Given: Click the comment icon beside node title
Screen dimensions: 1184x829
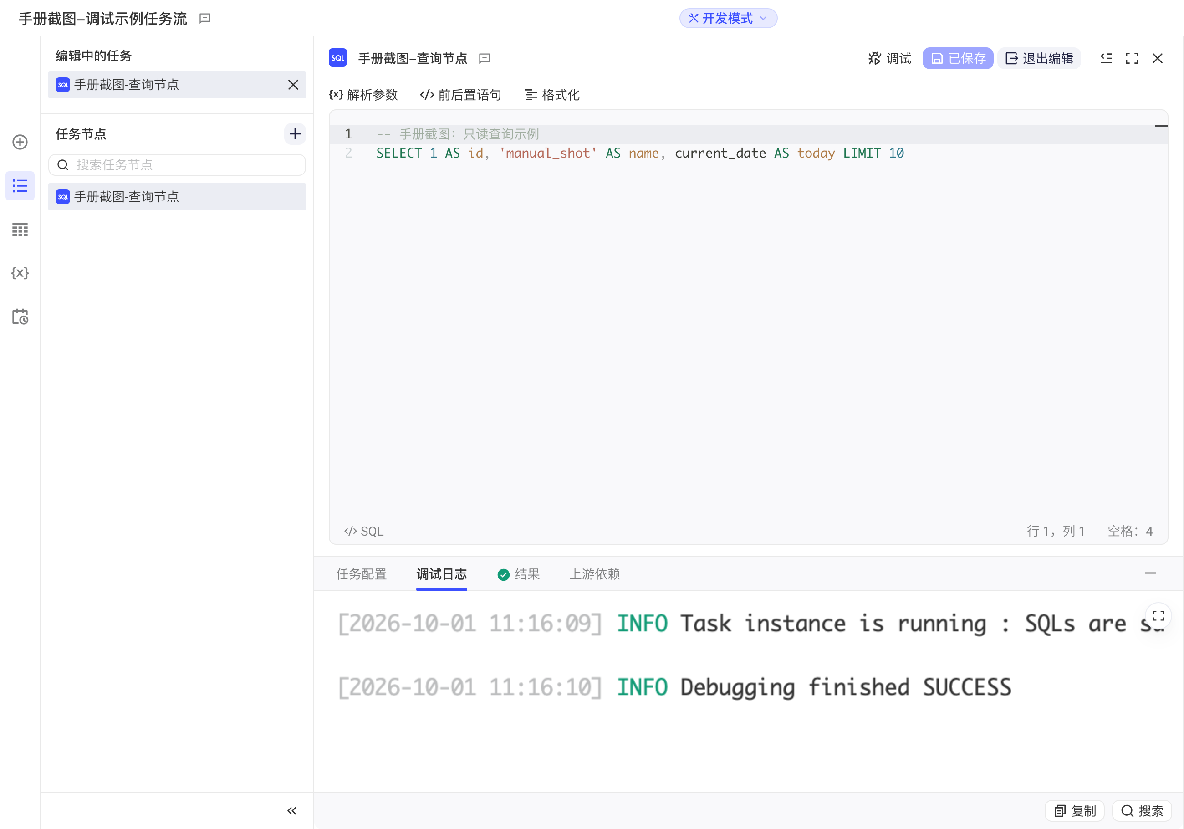Looking at the screenshot, I should point(484,58).
